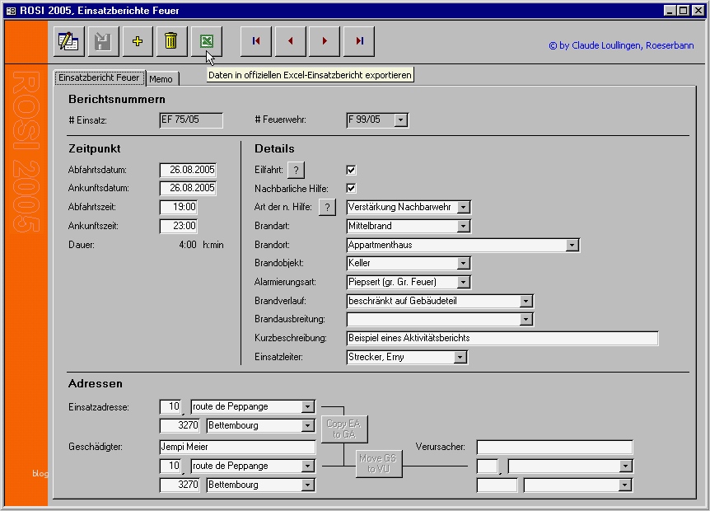
Task: Click the help button next to Eilfahrt
Action: click(x=296, y=170)
